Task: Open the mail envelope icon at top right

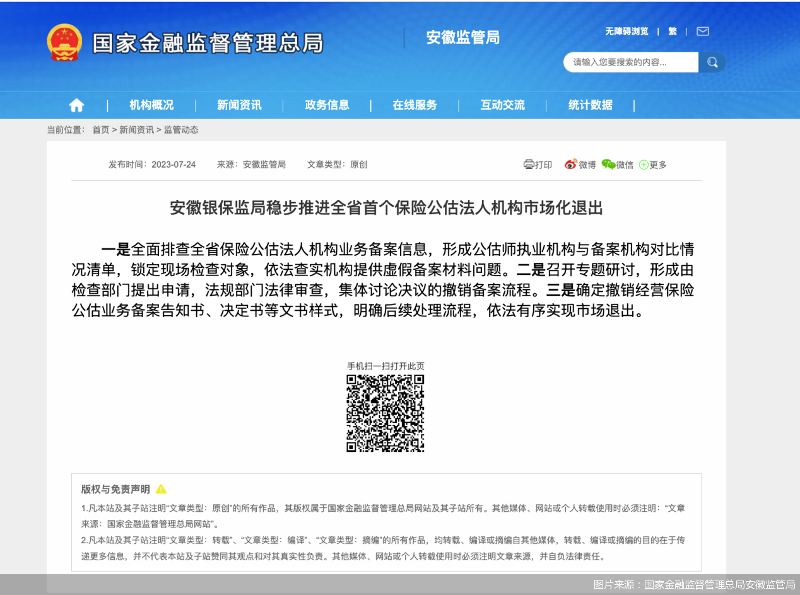Action: (x=702, y=31)
